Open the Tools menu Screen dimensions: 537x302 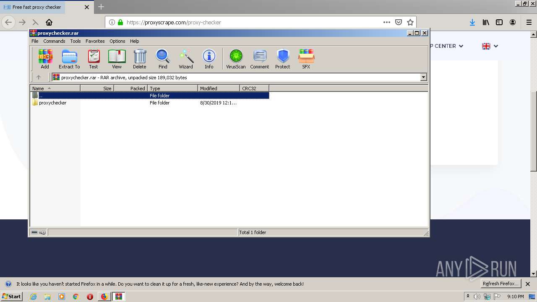[76, 41]
